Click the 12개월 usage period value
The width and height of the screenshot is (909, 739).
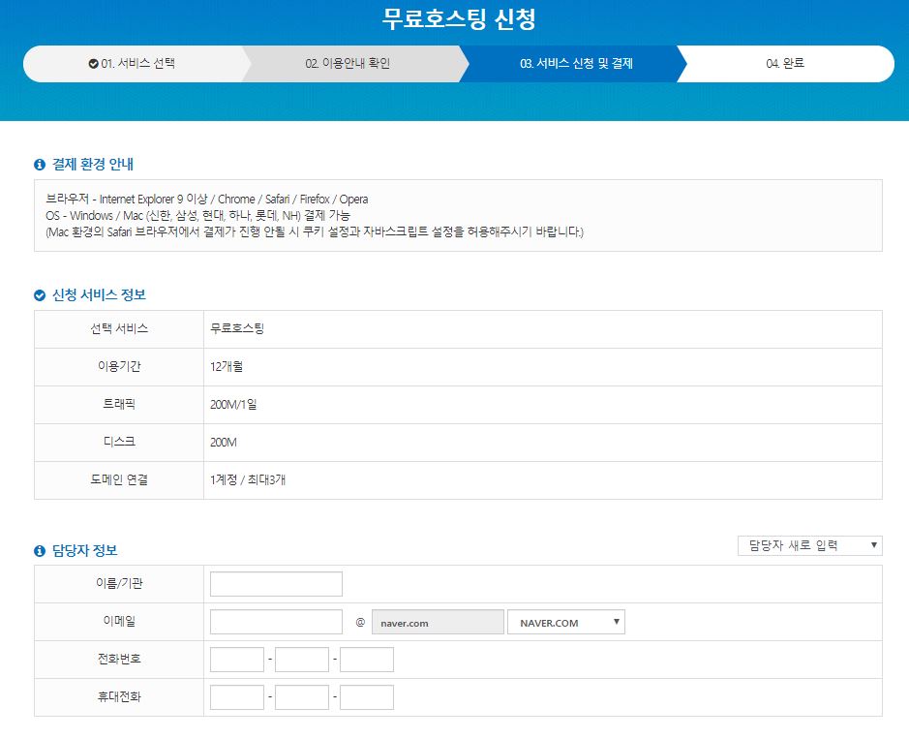(227, 367)
